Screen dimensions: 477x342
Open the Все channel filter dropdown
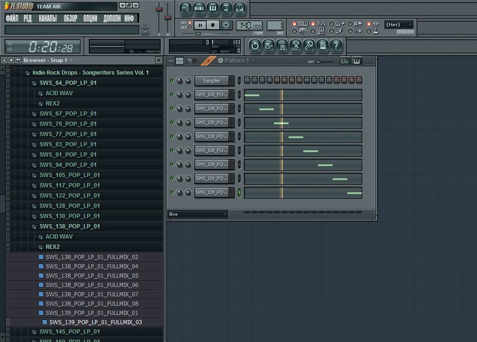pos(197,214)
